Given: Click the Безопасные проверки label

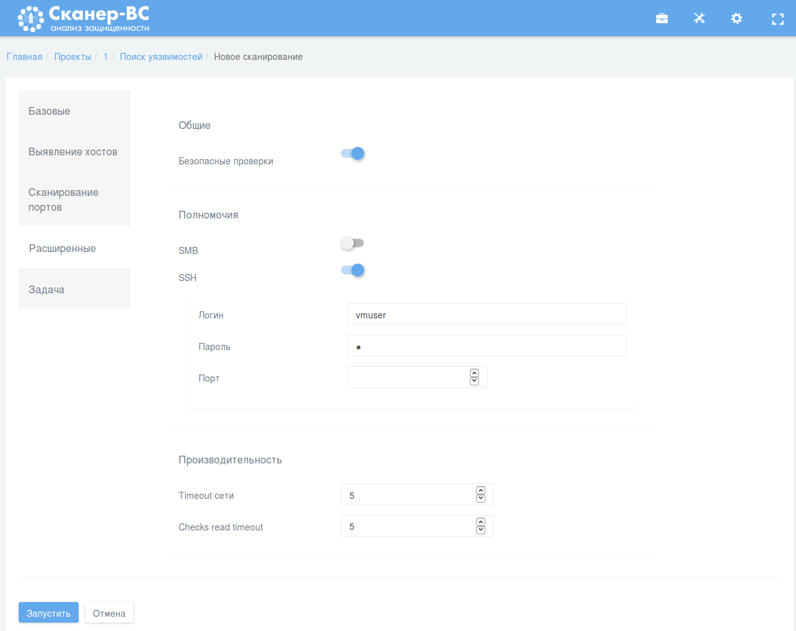Looking at the screenshot, I should pos(226,161).
